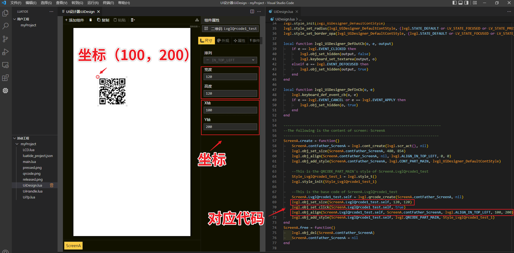Image resolution: width=514 pixels, height=253 pixels.
Task: Open the 终端(T) menu
Action: point(108,3)
